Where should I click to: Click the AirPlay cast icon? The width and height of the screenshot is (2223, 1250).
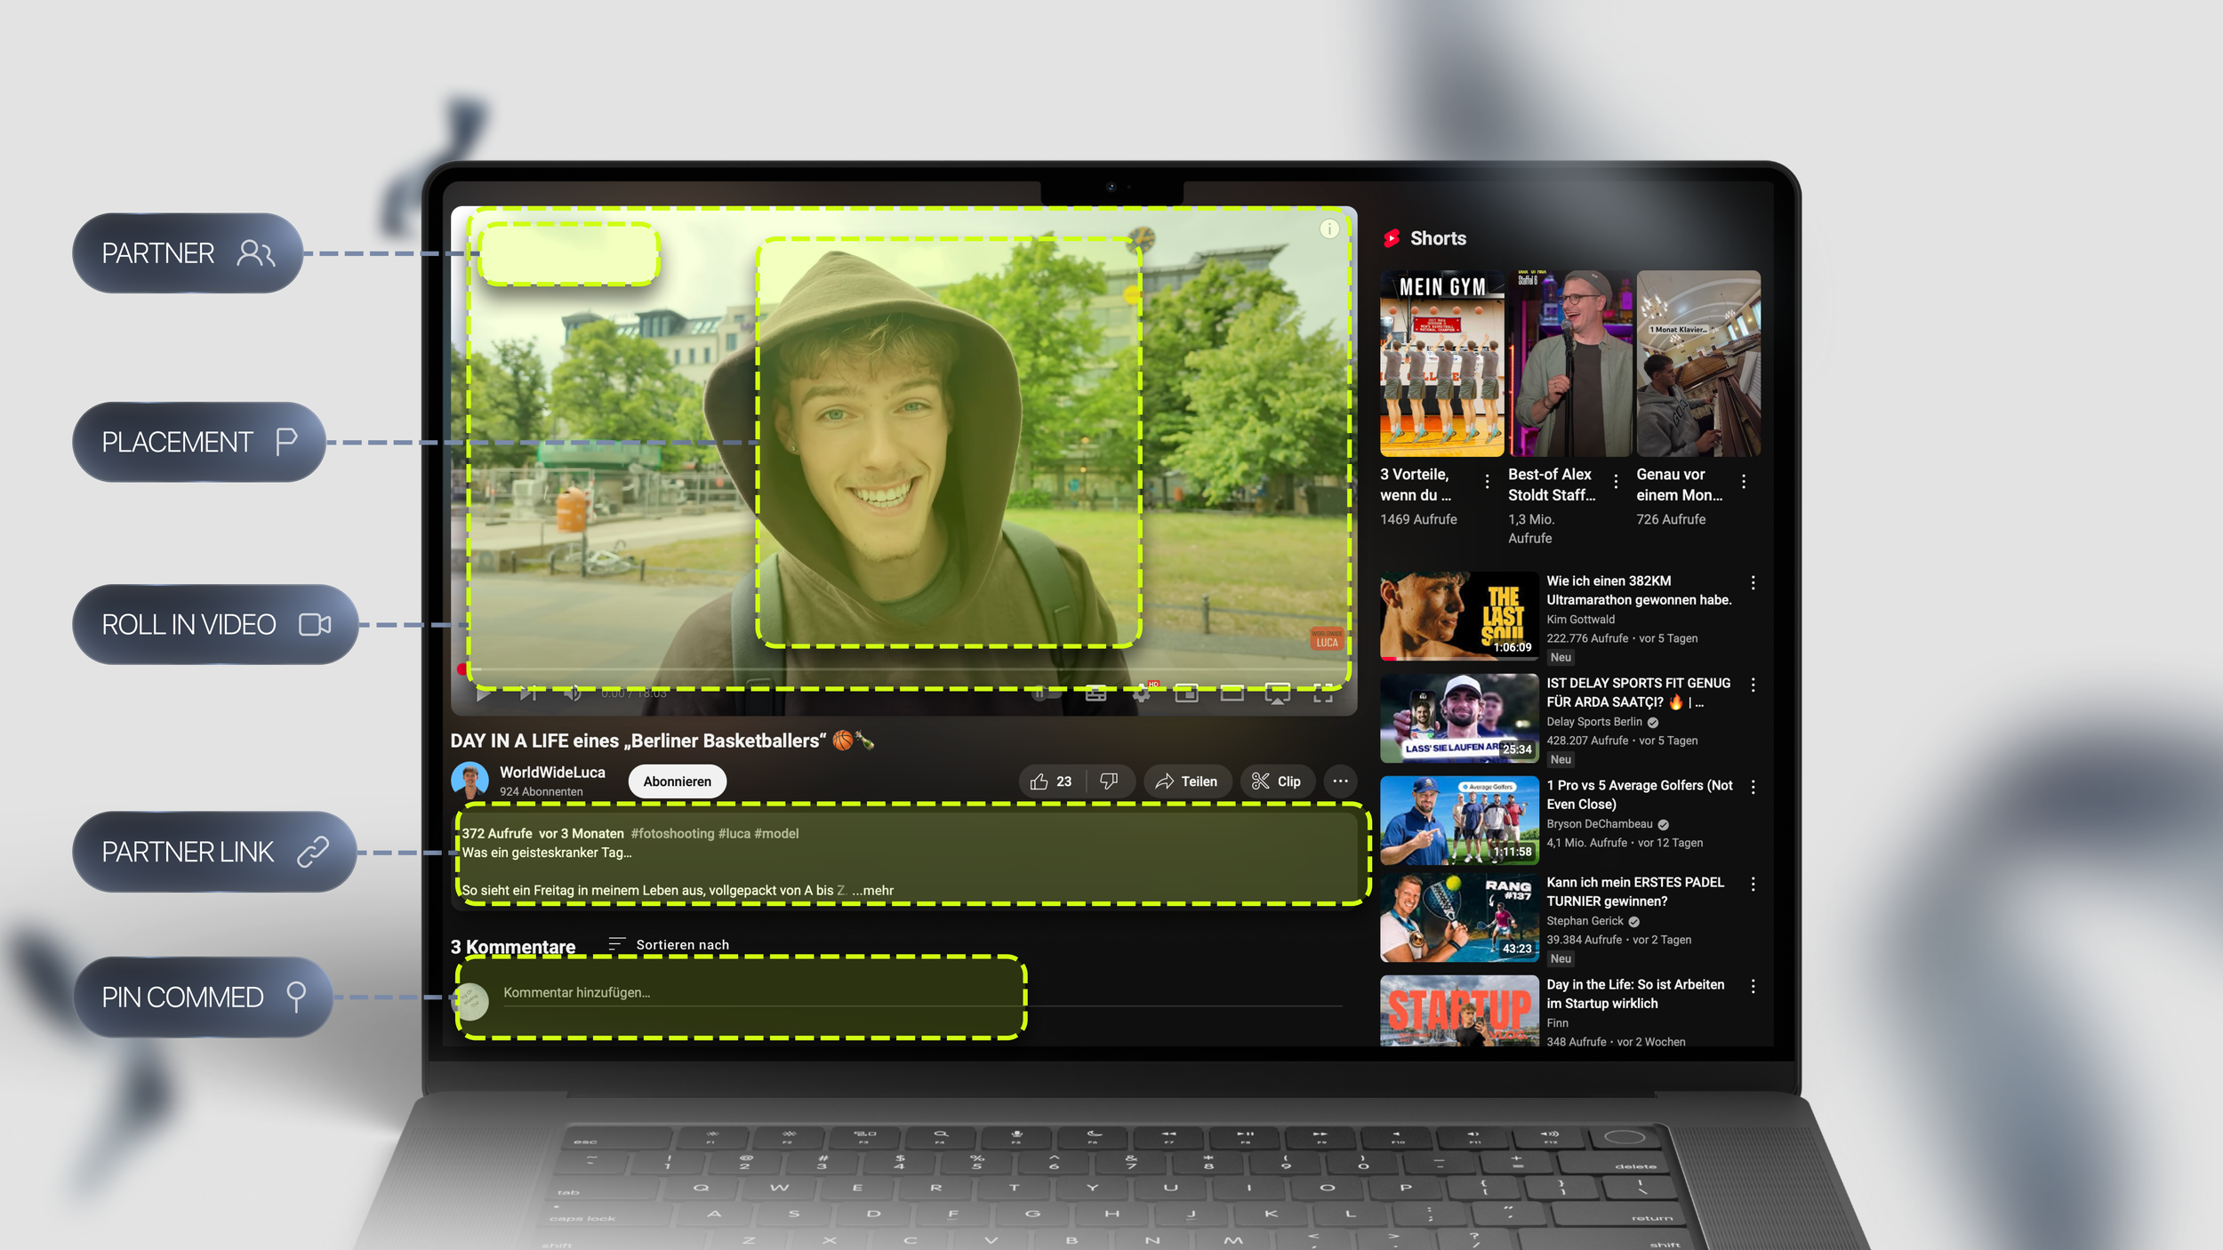click(1277, 694)
